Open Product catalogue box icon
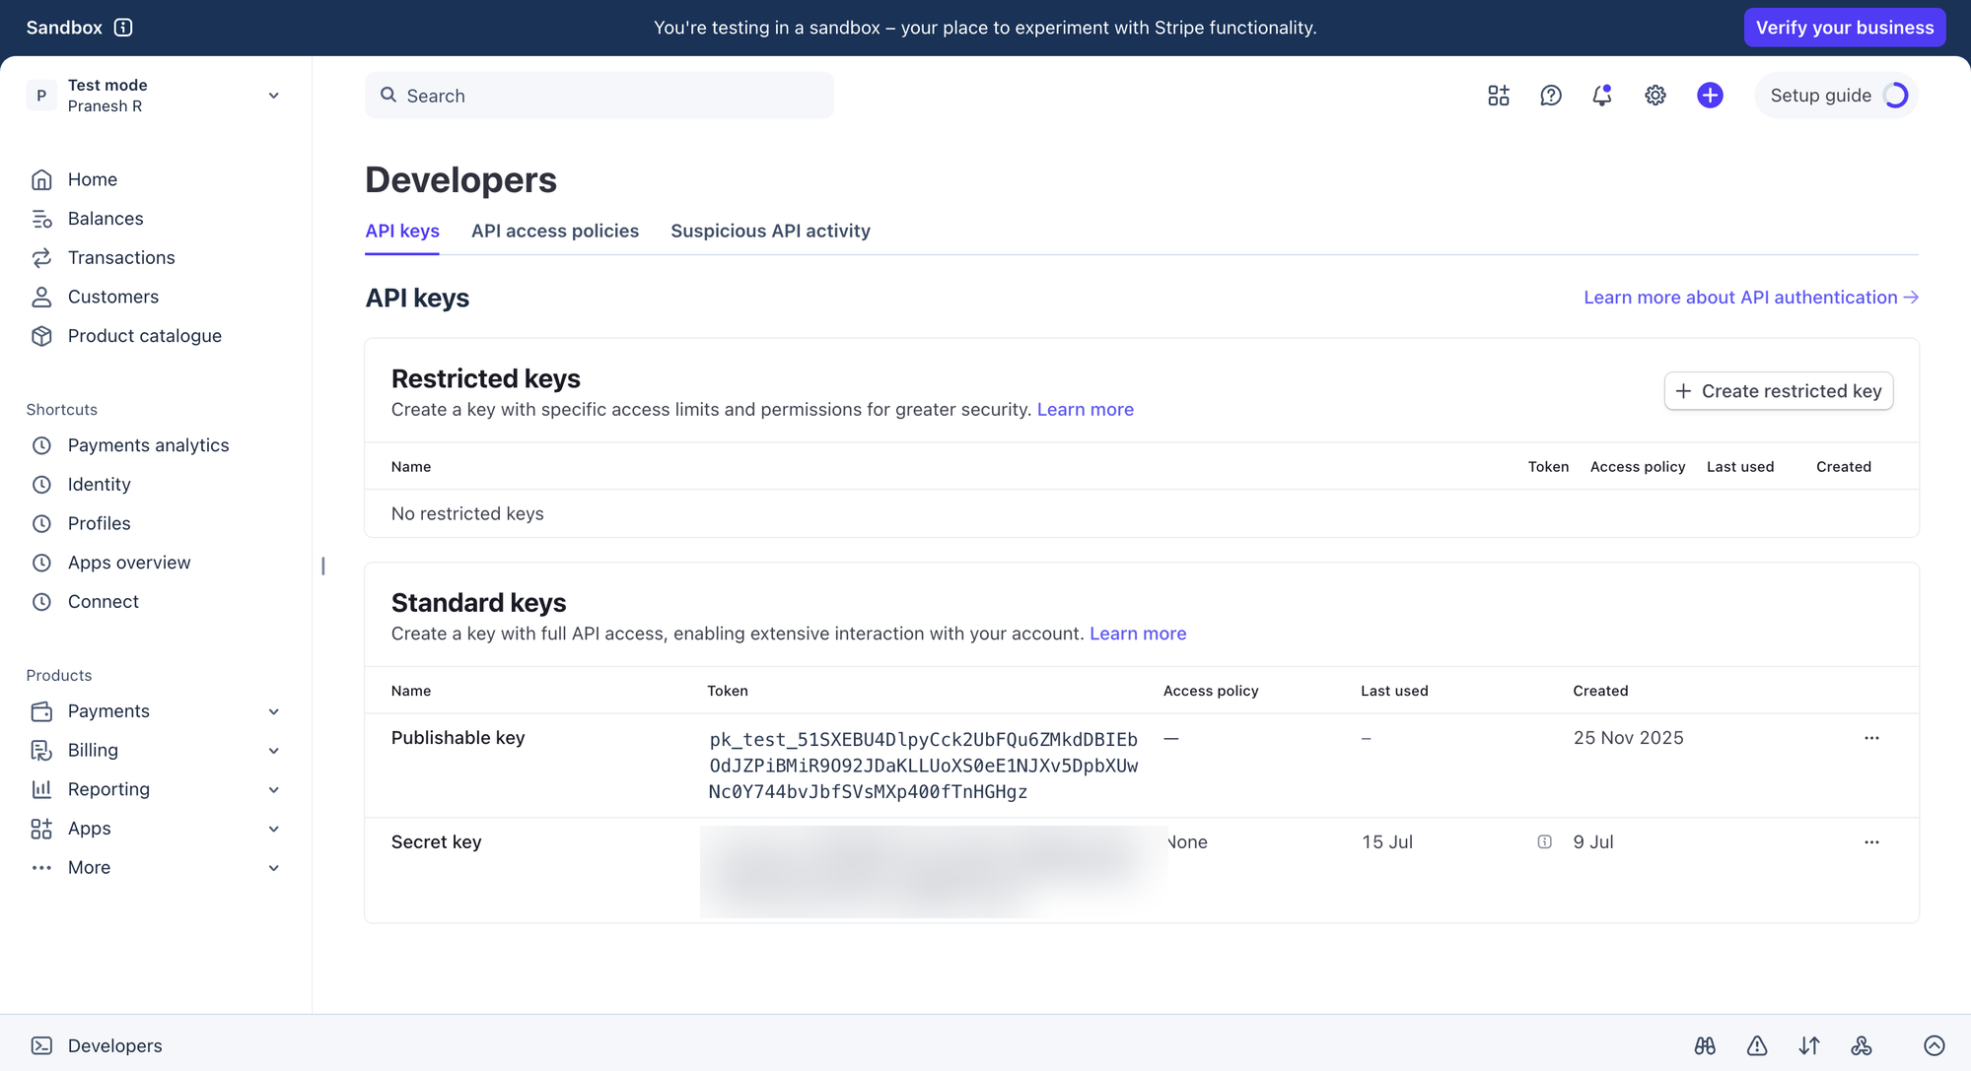Image resolution: width=1971 pixels, height=1071 pixels. (41, 336)
